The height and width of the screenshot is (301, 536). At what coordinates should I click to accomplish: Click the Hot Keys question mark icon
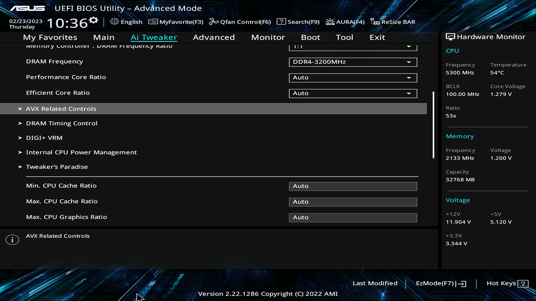click(x=523, y=284)
